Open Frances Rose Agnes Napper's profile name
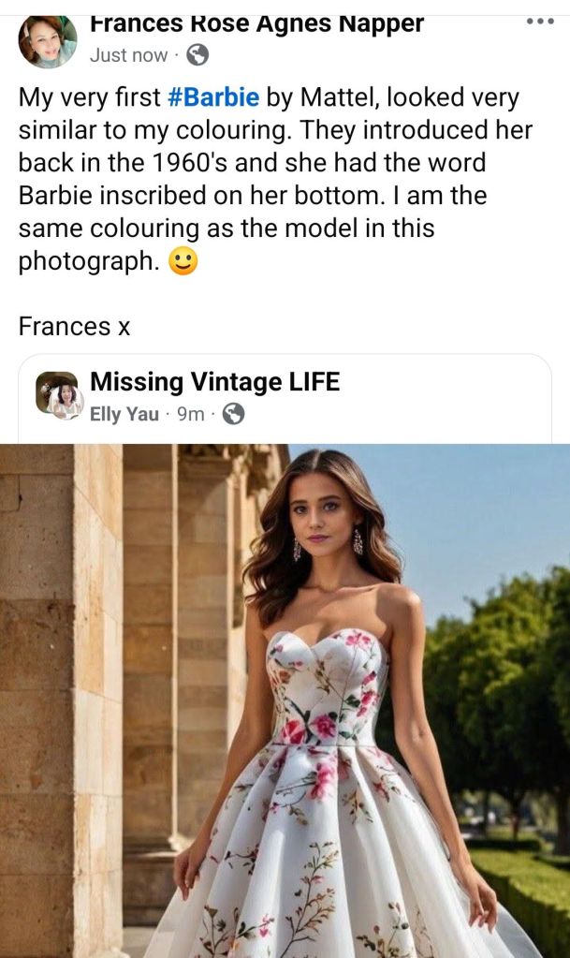 click(256, 23)
